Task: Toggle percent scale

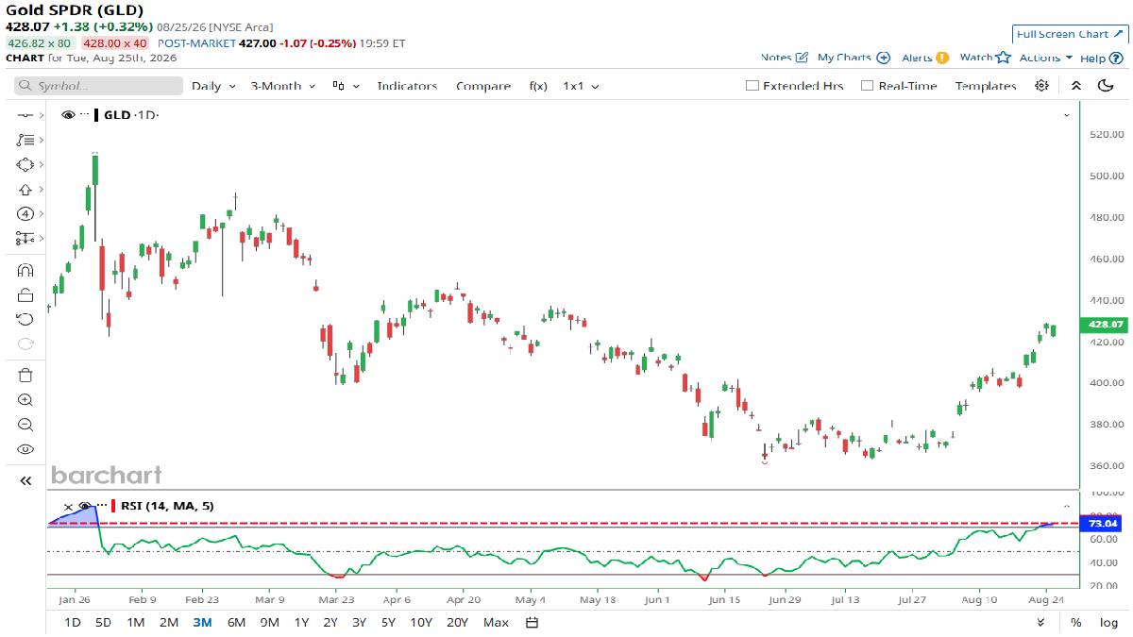Action: point(1076,622)
